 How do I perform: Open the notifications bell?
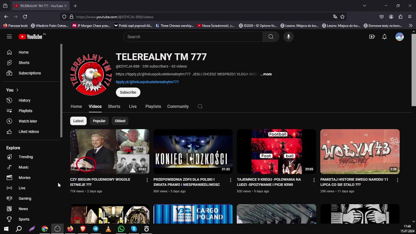pos(384,37)
